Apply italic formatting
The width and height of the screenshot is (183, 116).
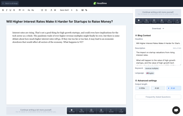tap(6, 10)
